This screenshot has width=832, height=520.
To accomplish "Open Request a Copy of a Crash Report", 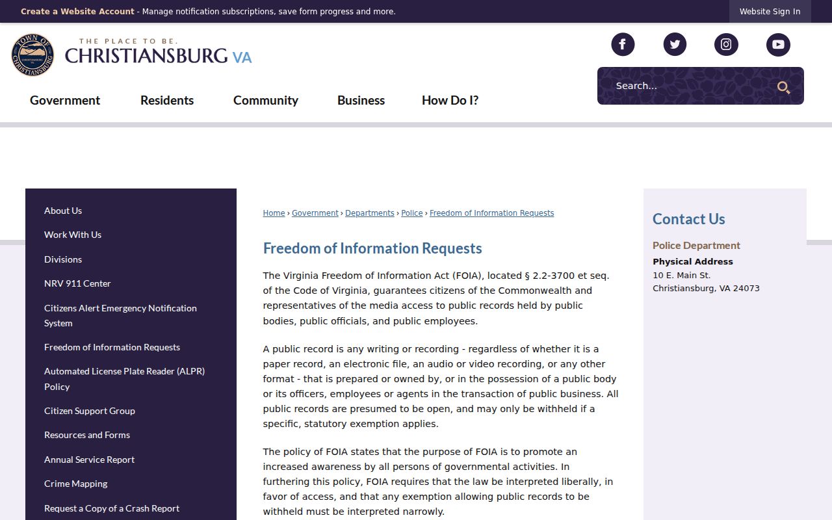I will point(112,508).
